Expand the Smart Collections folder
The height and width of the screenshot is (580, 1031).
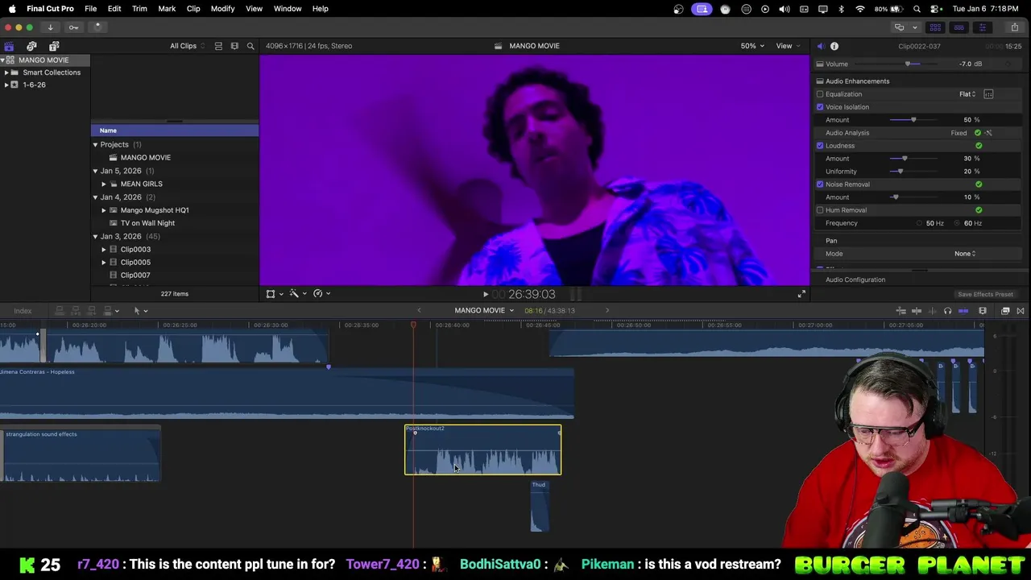point(6,72)
